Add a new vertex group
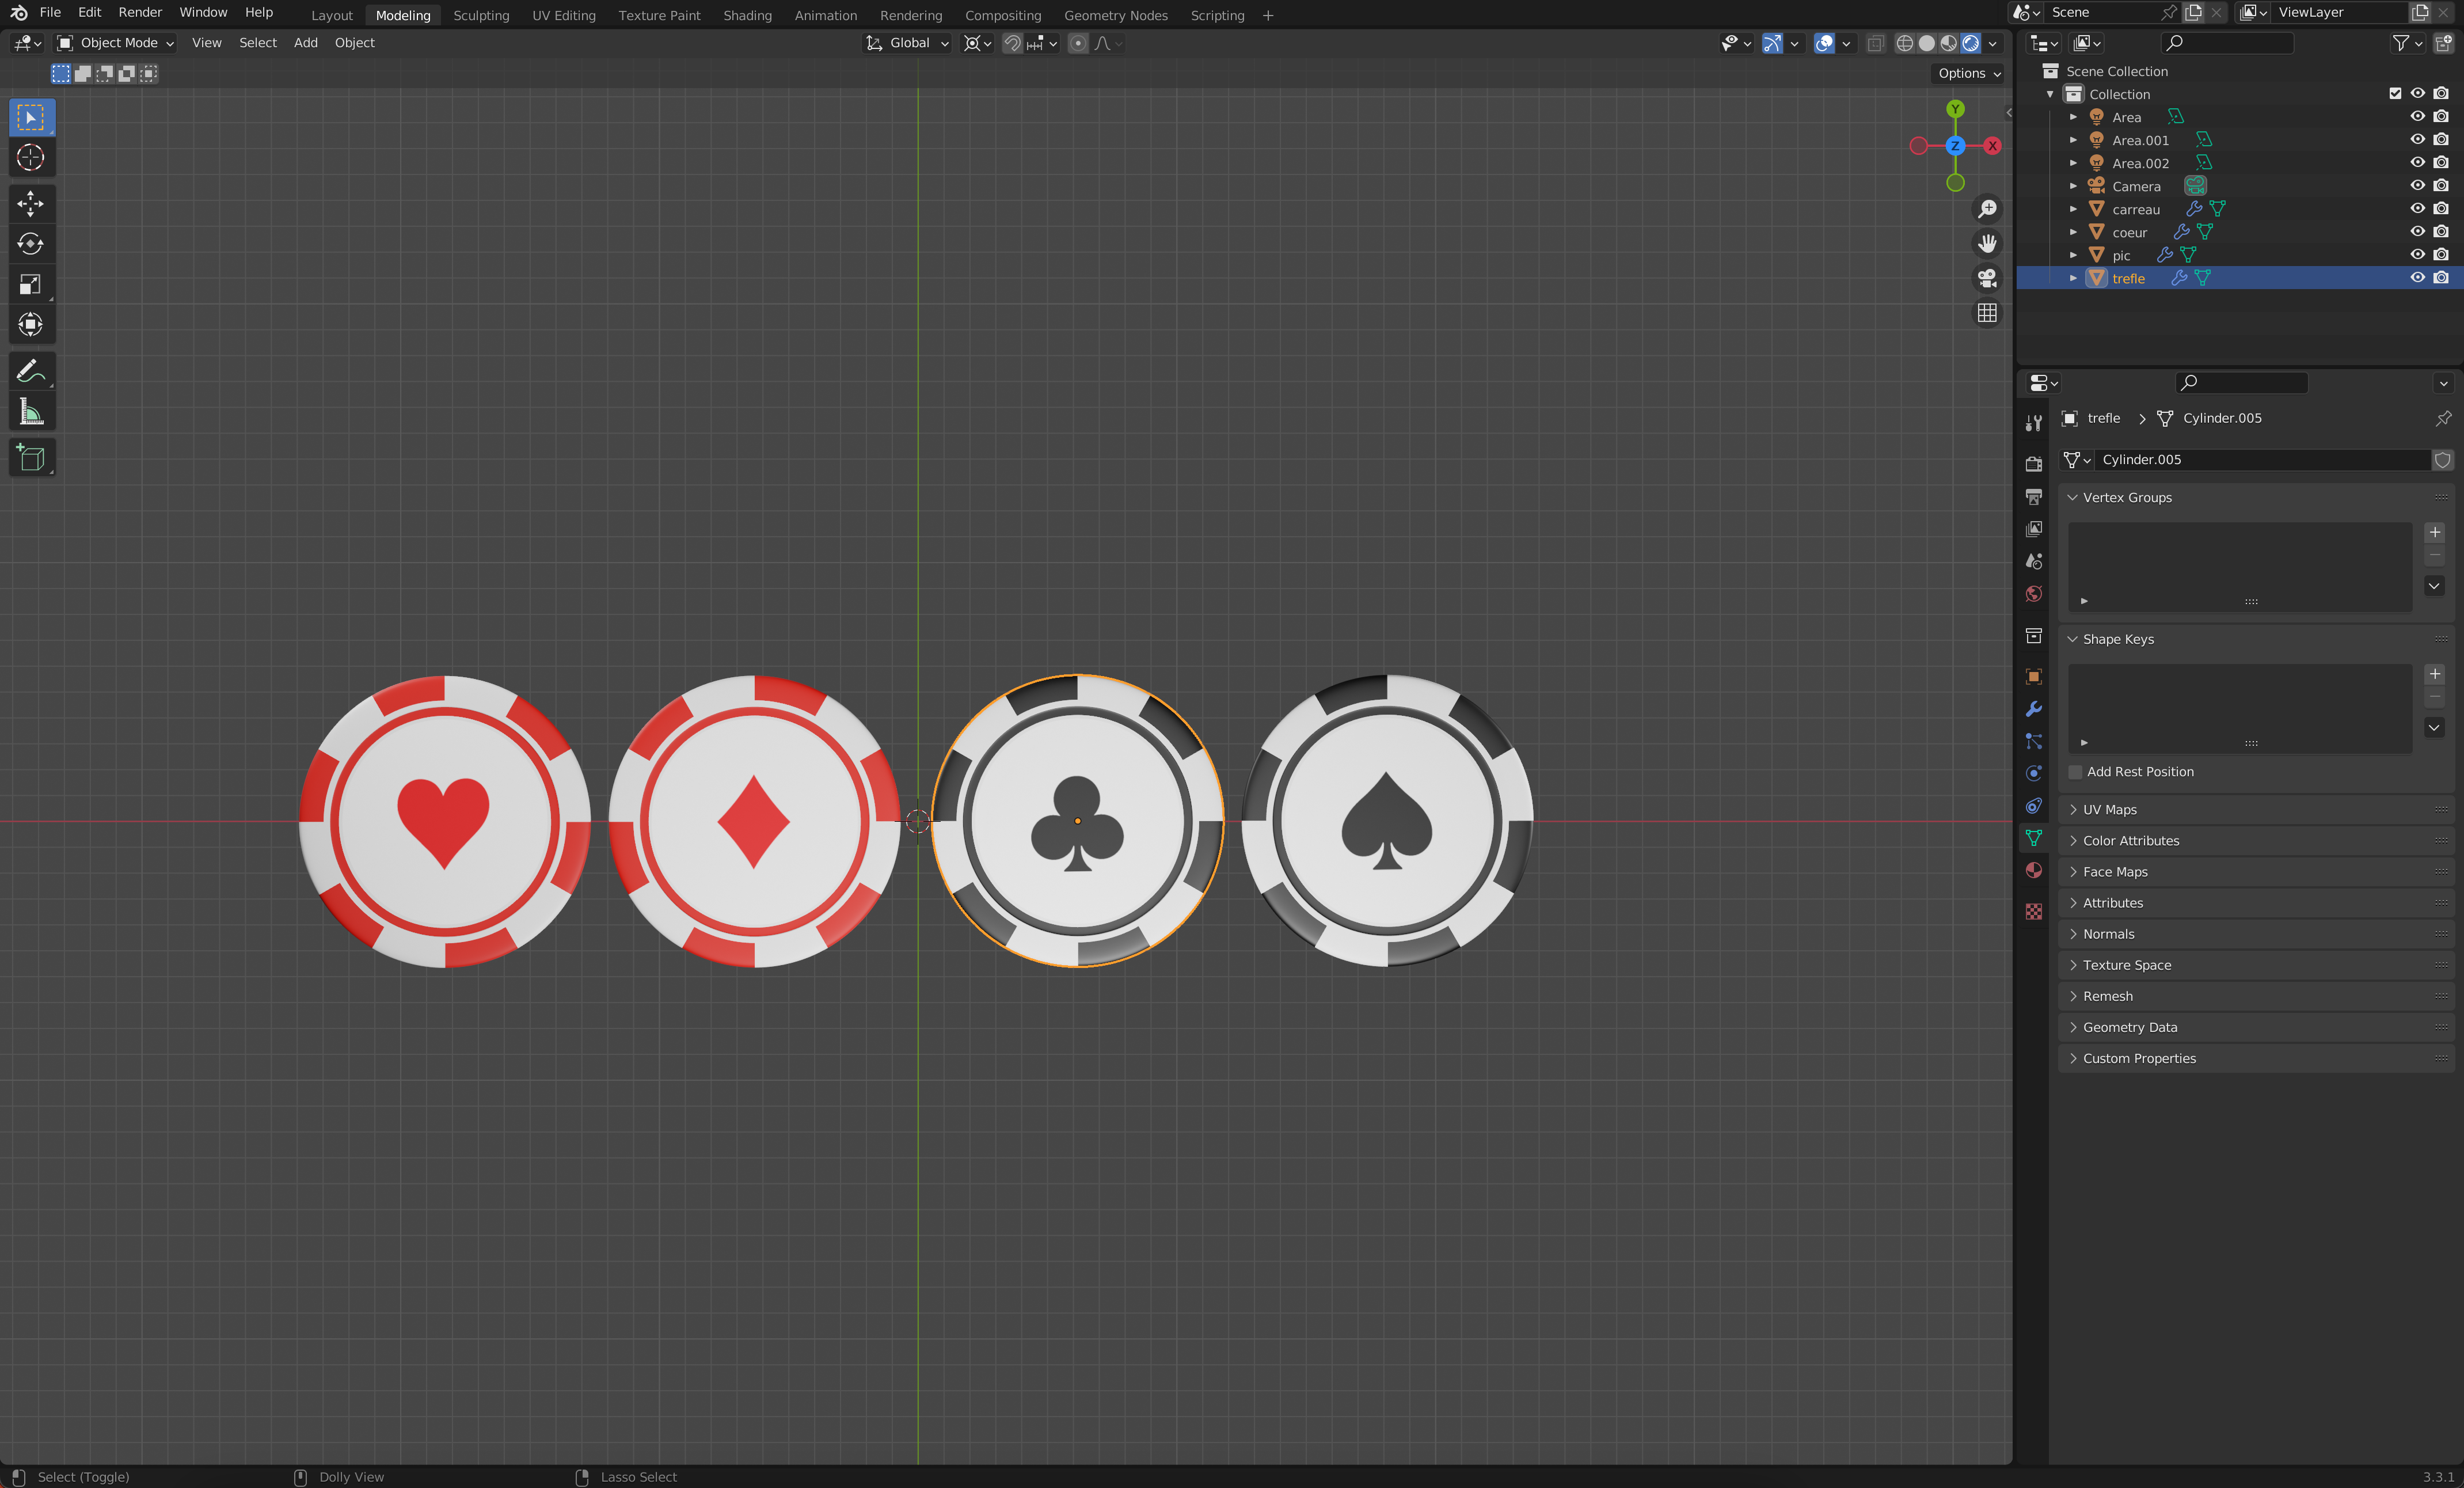The height and width of the screenshot is (1488, 2464). click(x=2435, y=533)
